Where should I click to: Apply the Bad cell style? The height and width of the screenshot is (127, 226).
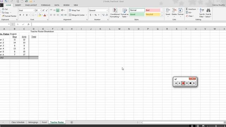pyautogui.click(x=153, y=10)
